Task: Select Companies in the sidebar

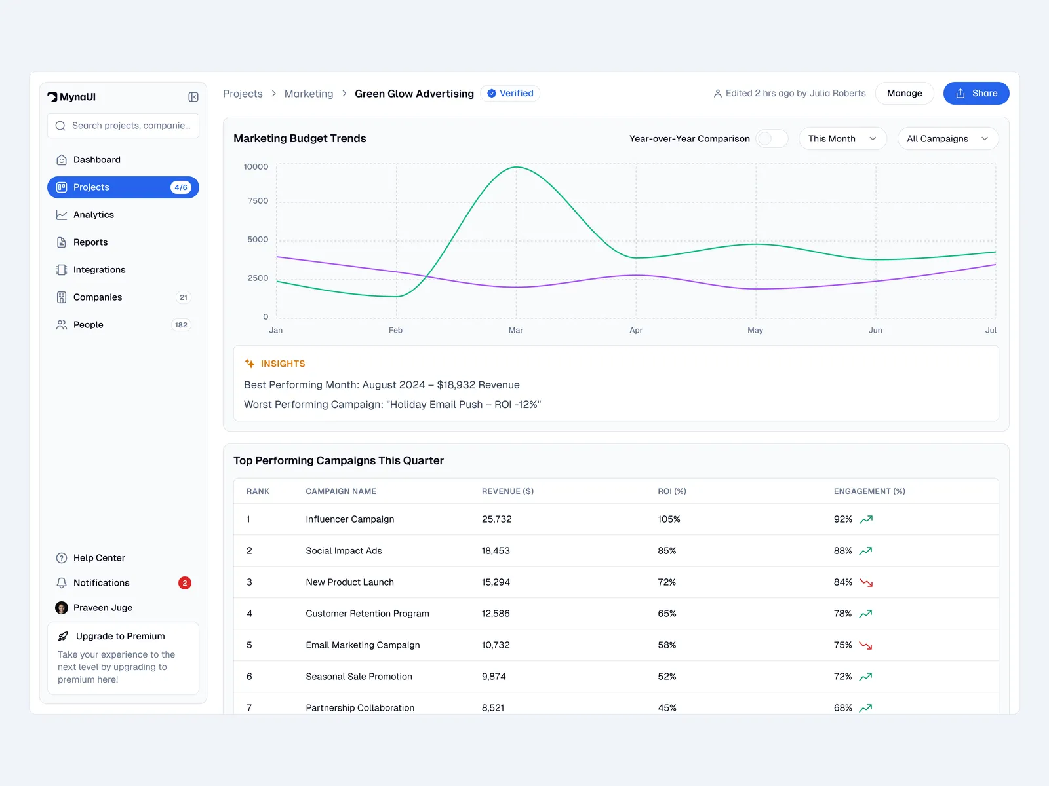Action: point(98,297)
